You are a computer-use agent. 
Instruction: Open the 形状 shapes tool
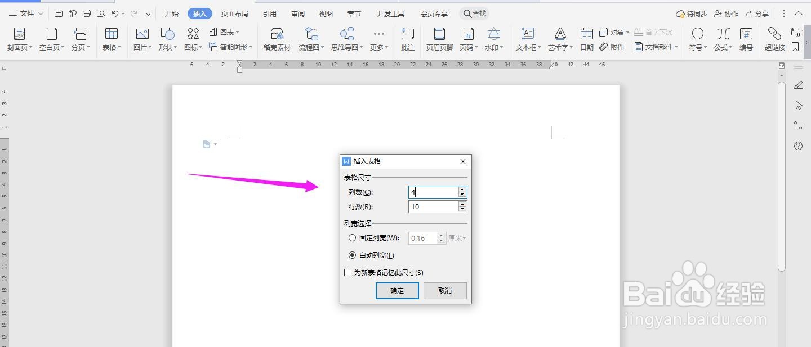(167, 39)
